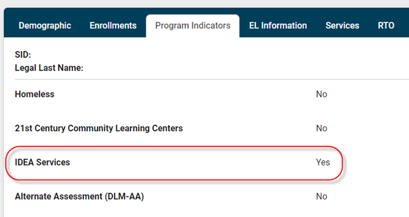Open the Demographic tab

click(45, 26)
